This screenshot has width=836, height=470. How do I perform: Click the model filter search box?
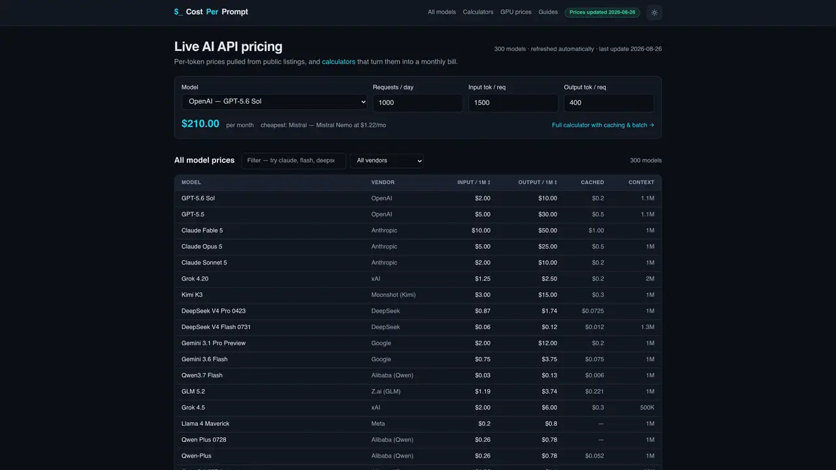pos(293,161)
